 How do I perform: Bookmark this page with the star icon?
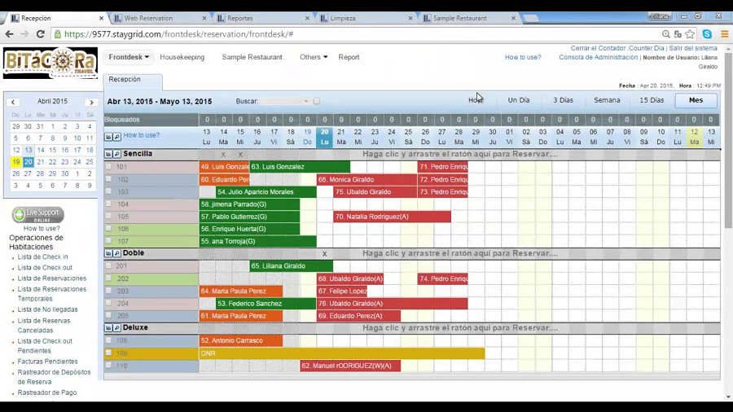(x=690, y=34)
